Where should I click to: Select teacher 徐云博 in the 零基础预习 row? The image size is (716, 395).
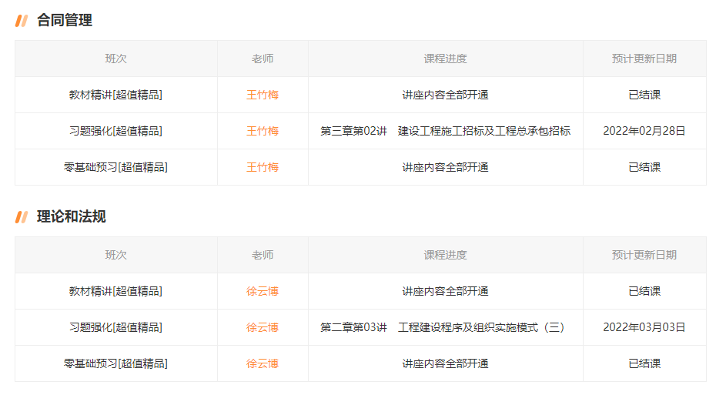[263, 363]
